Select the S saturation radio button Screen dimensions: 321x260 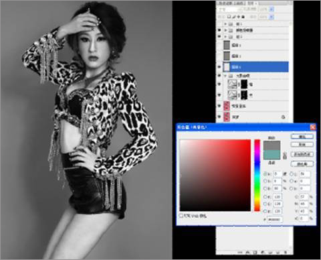point(265,181)
